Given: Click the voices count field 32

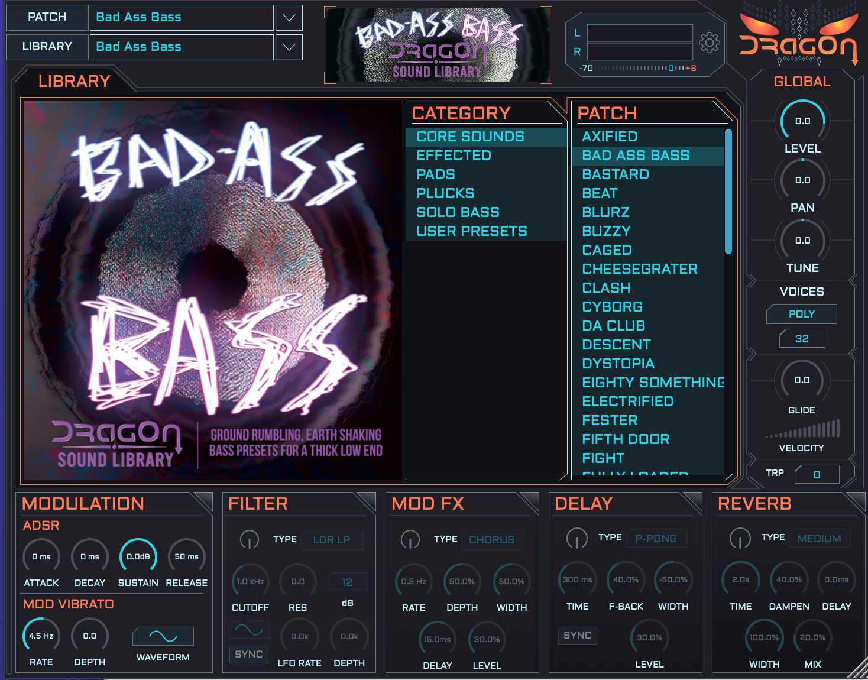Looking at the screenshot, I should click(x=802, y=339).
